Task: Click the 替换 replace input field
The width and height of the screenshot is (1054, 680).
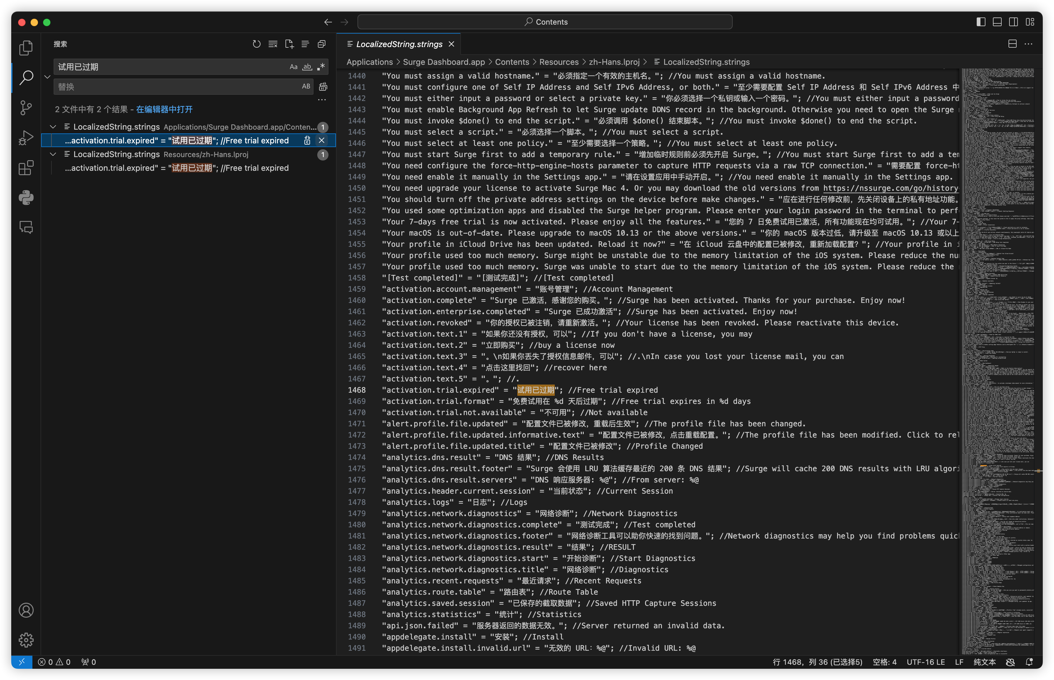Action: pyautogui.click(x=177, y=87)
